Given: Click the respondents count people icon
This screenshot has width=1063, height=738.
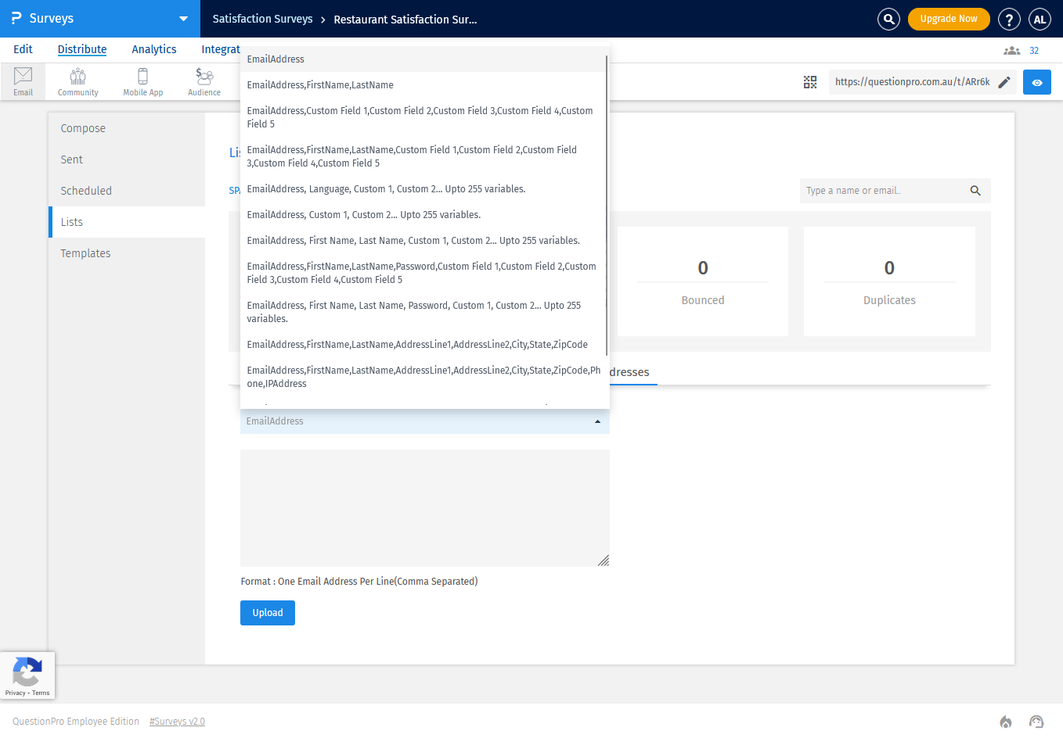Looking at the screenshot, I should pos(1011,49).
